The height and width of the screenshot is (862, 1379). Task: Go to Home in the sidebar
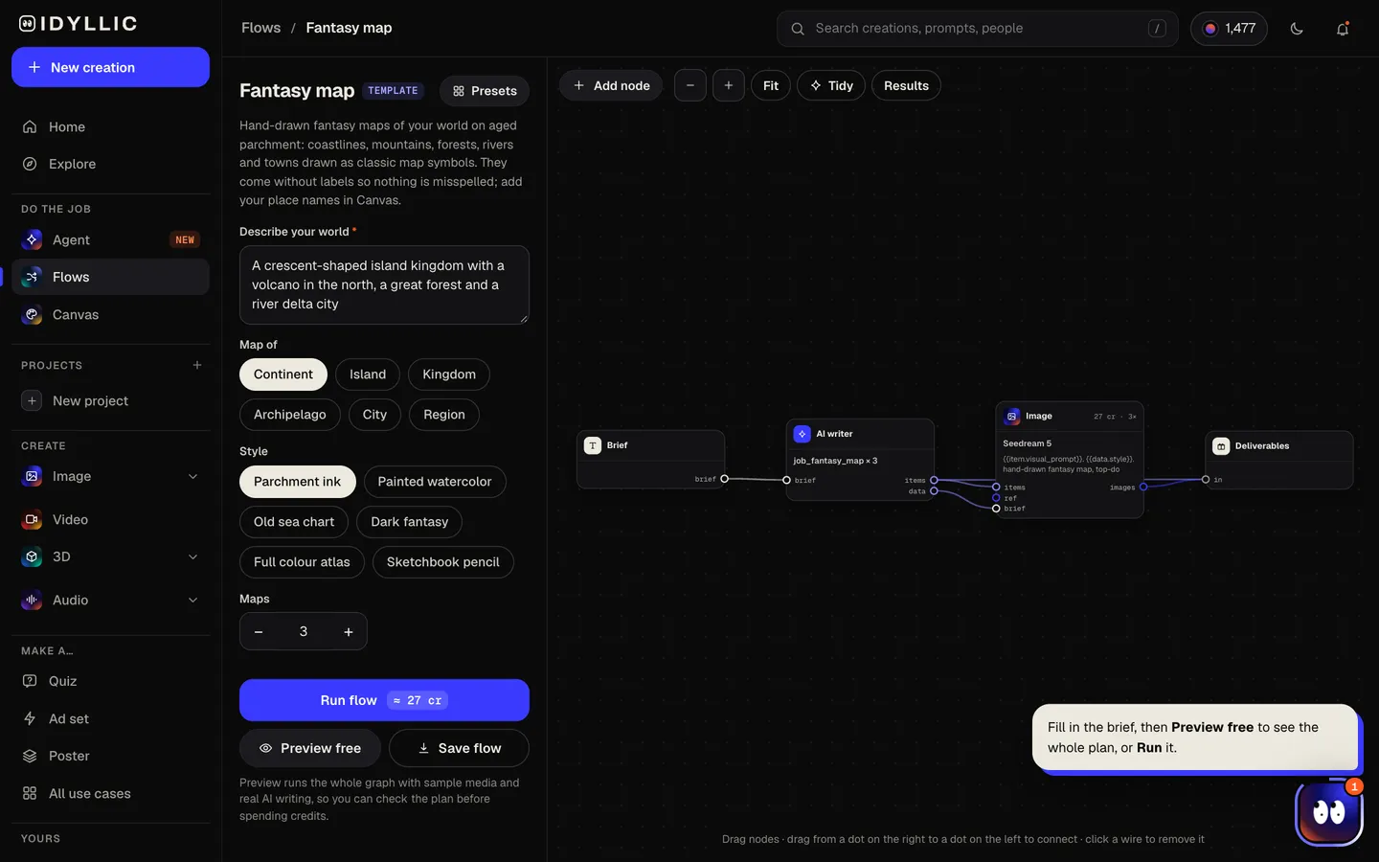(110, 126)
